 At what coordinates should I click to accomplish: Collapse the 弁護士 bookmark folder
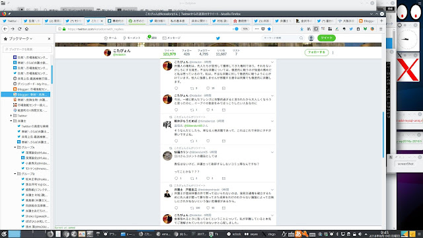11,121
